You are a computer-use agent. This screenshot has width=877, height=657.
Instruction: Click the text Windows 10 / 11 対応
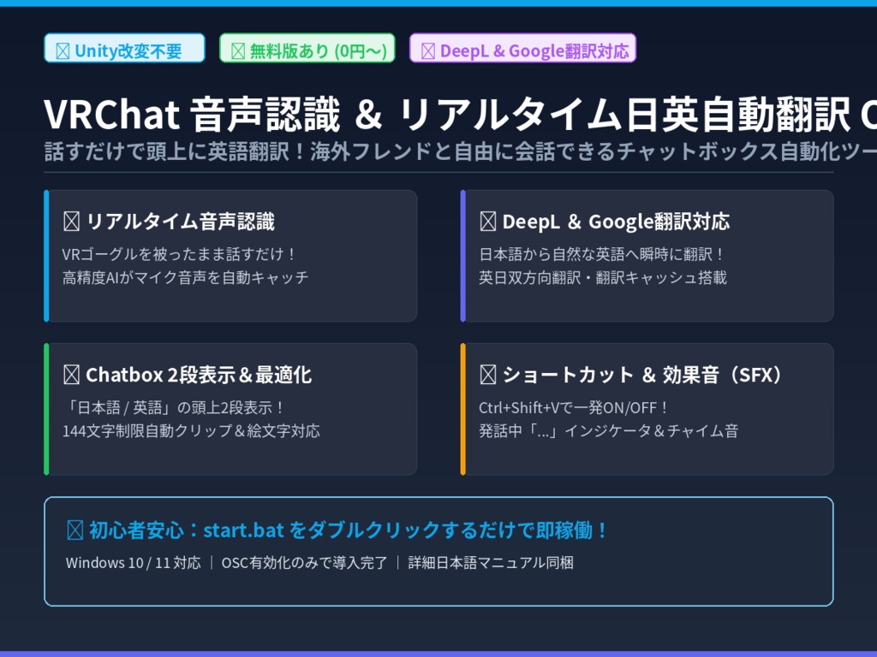pyautogui.click(x=133, y=563)
